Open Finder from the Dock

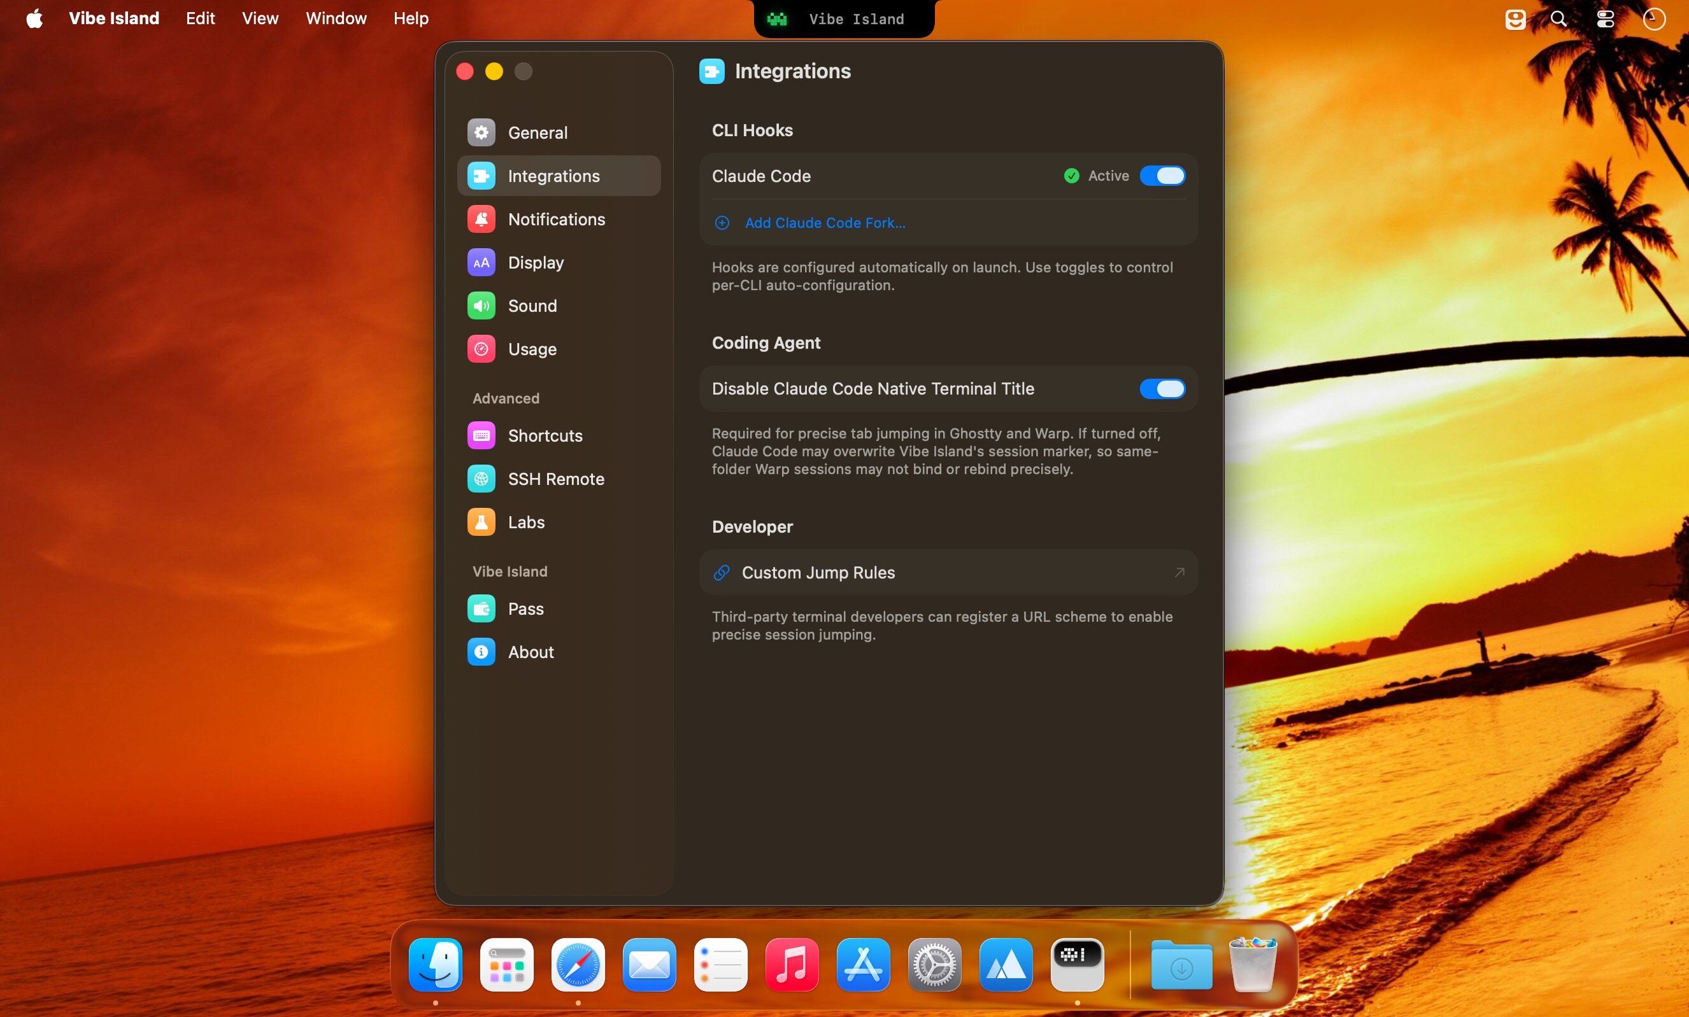tap(435, 964)
